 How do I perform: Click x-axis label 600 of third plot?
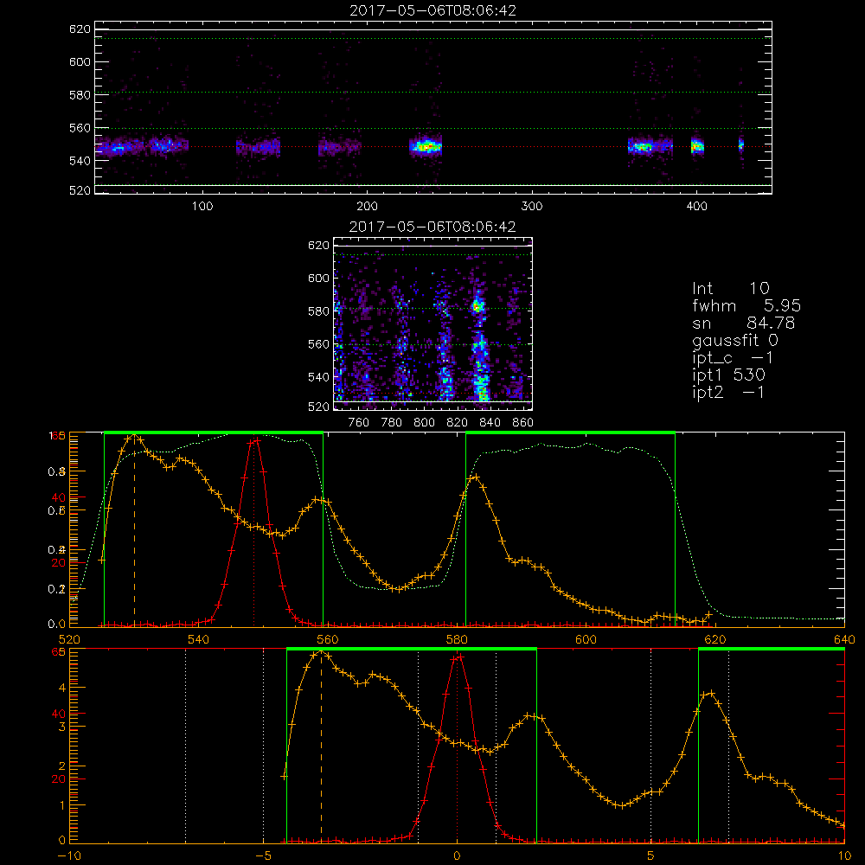pyautogui.click(x=586, y=639)
